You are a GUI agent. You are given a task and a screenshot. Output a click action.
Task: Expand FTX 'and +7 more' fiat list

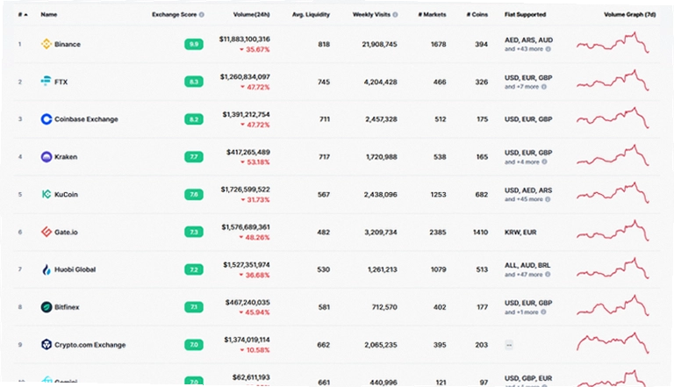coord(521,87)
